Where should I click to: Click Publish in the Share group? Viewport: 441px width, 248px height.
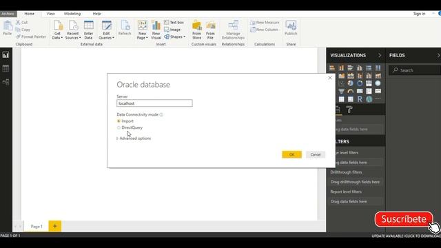click(x=291, y=28)
